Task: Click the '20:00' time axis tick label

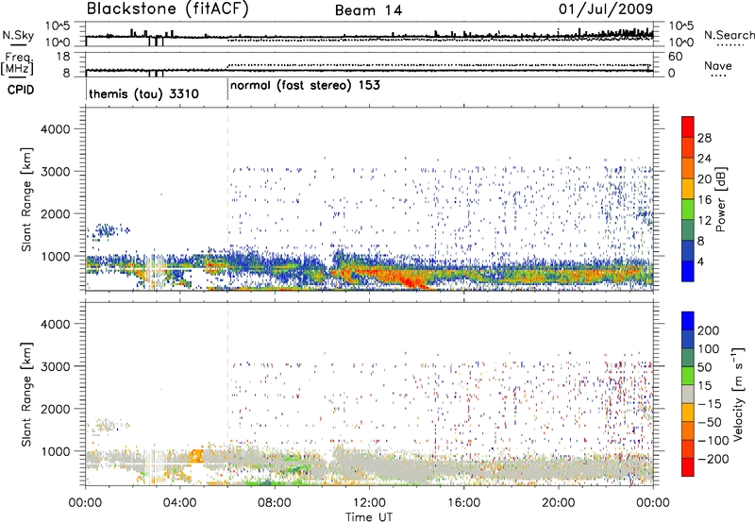Action: [558, 503]
